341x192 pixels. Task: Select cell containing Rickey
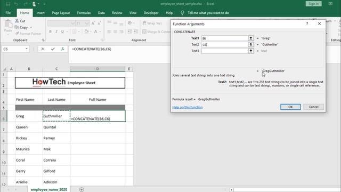(x=29, y=138)
